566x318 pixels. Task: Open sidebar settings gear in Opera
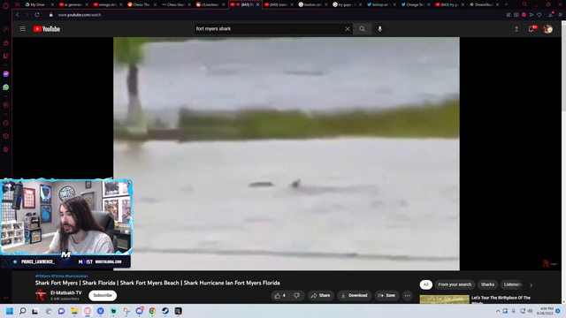6,149
